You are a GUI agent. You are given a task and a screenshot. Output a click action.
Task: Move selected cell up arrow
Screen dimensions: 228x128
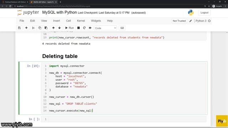click(53, 28)
